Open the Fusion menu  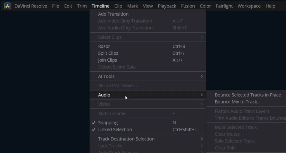[188, 6]
